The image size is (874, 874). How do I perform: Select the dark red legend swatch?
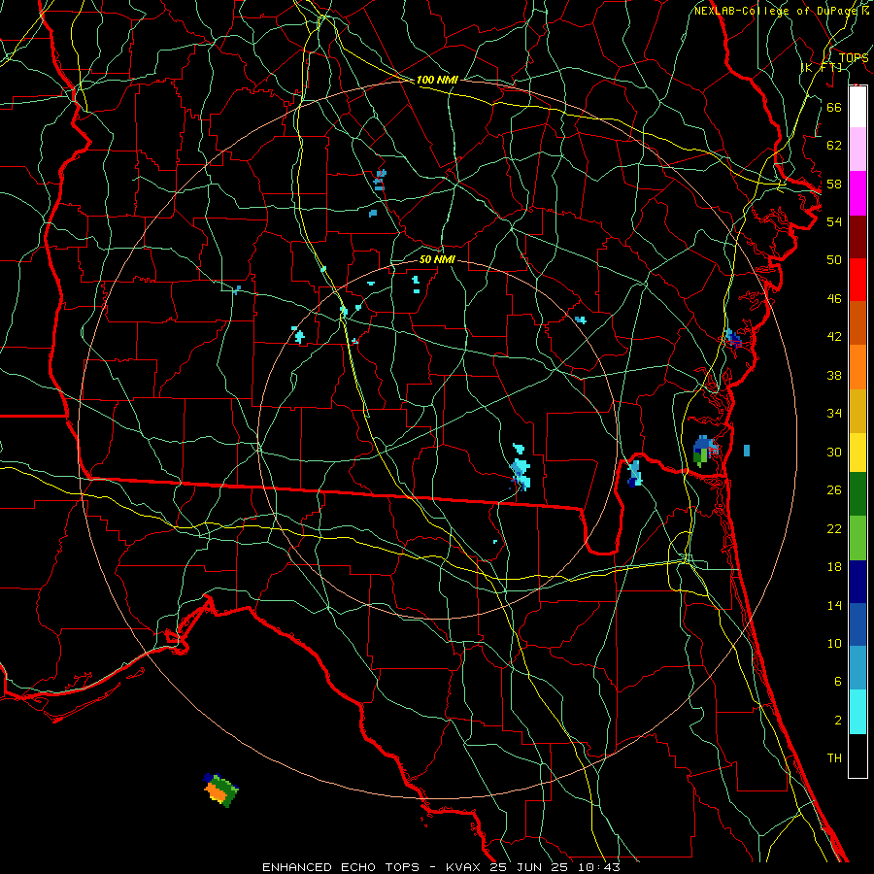[857, 237]
